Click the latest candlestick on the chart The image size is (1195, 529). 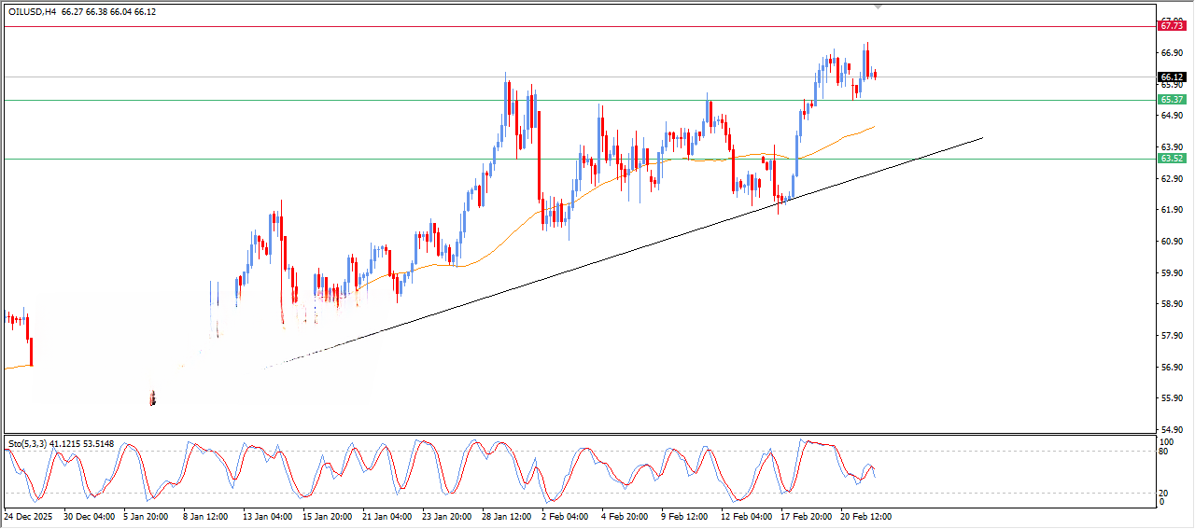pos(875,75)
